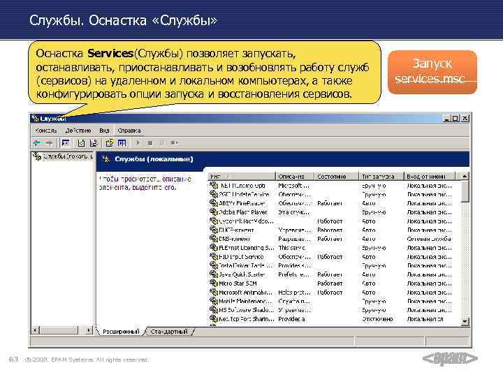Minimize the Службы window
This screenshot has height=377, width=503.
click(x=447, y=118)
